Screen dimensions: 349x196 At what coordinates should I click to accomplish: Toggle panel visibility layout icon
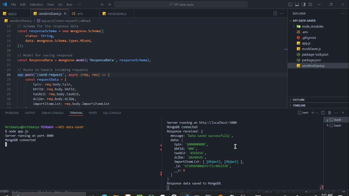coord(297,5)
